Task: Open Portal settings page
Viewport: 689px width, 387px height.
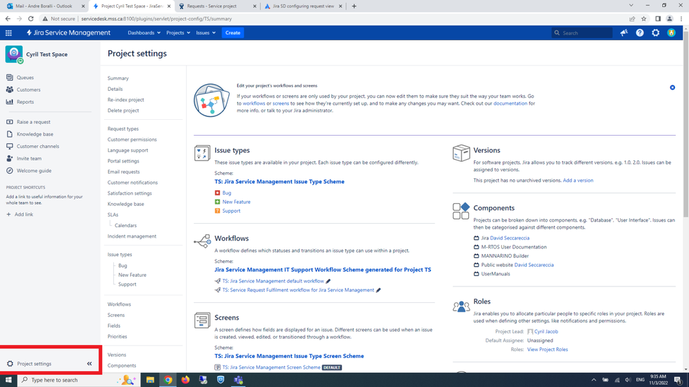Action: [x=123, y=161]
